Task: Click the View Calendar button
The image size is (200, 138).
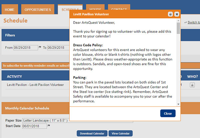Action: click(x=121, y=134)
